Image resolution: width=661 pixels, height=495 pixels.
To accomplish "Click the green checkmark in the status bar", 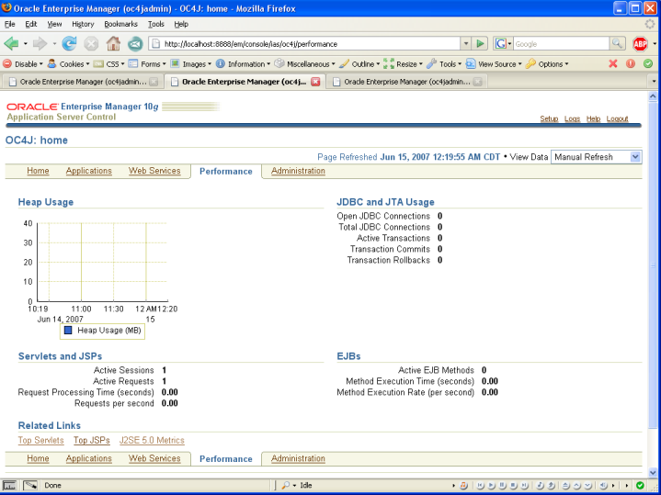I will [640, 485].
